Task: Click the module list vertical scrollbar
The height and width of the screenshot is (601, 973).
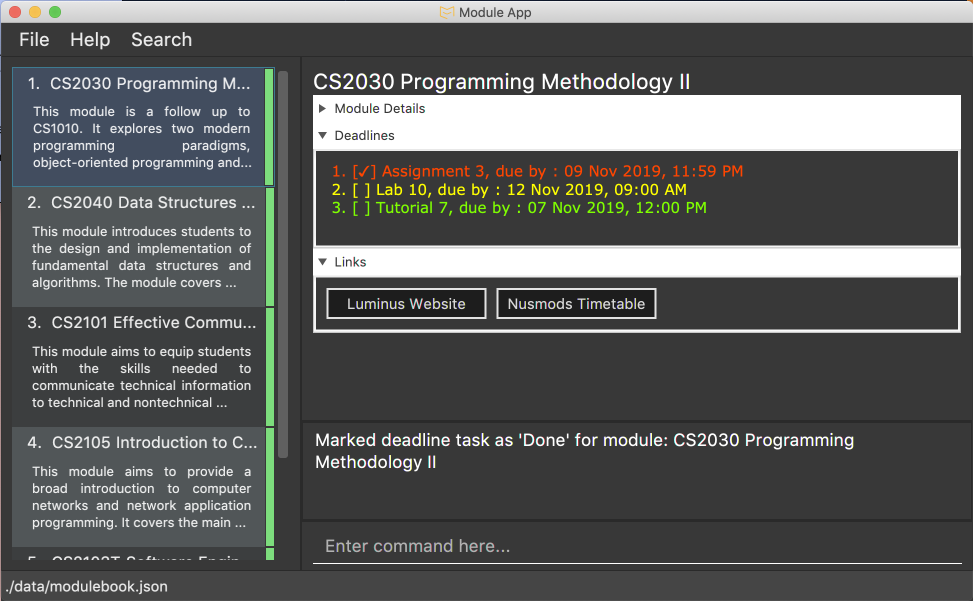Action: click(283, 264)
